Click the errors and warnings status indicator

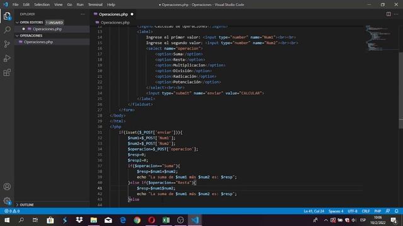[x=12, y=211]
